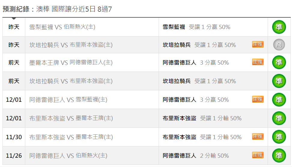The image size is (292, 167).
Task: Open matchup 雪梨藍襪 VS 伯斯熱火(主)
Action: click(x=62, y=27)
